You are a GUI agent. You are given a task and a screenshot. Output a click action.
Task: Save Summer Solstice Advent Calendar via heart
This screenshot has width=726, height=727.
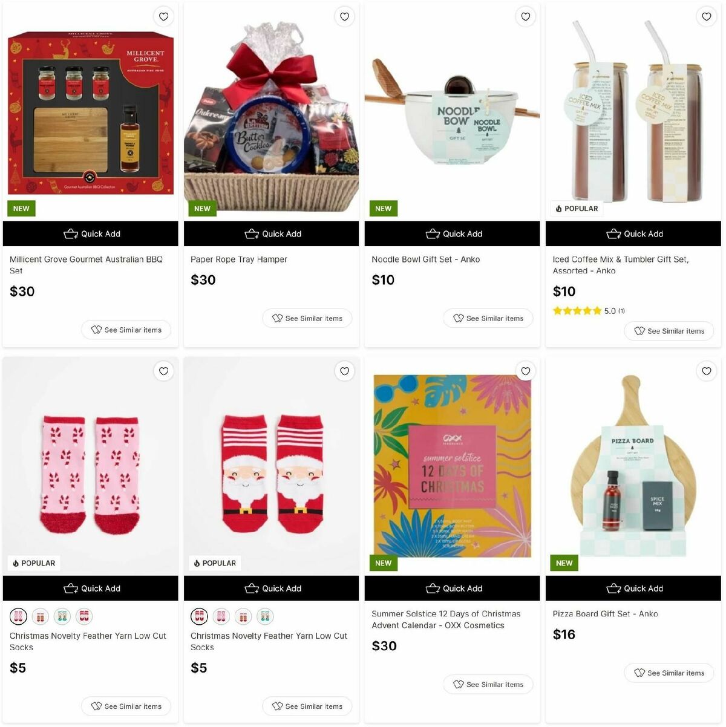(525, 371)
